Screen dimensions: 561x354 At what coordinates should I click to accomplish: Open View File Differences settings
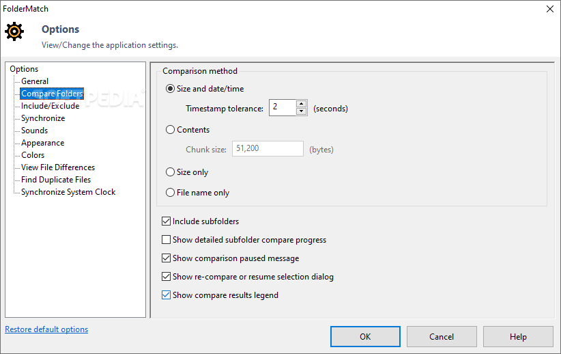coord(58,167)
